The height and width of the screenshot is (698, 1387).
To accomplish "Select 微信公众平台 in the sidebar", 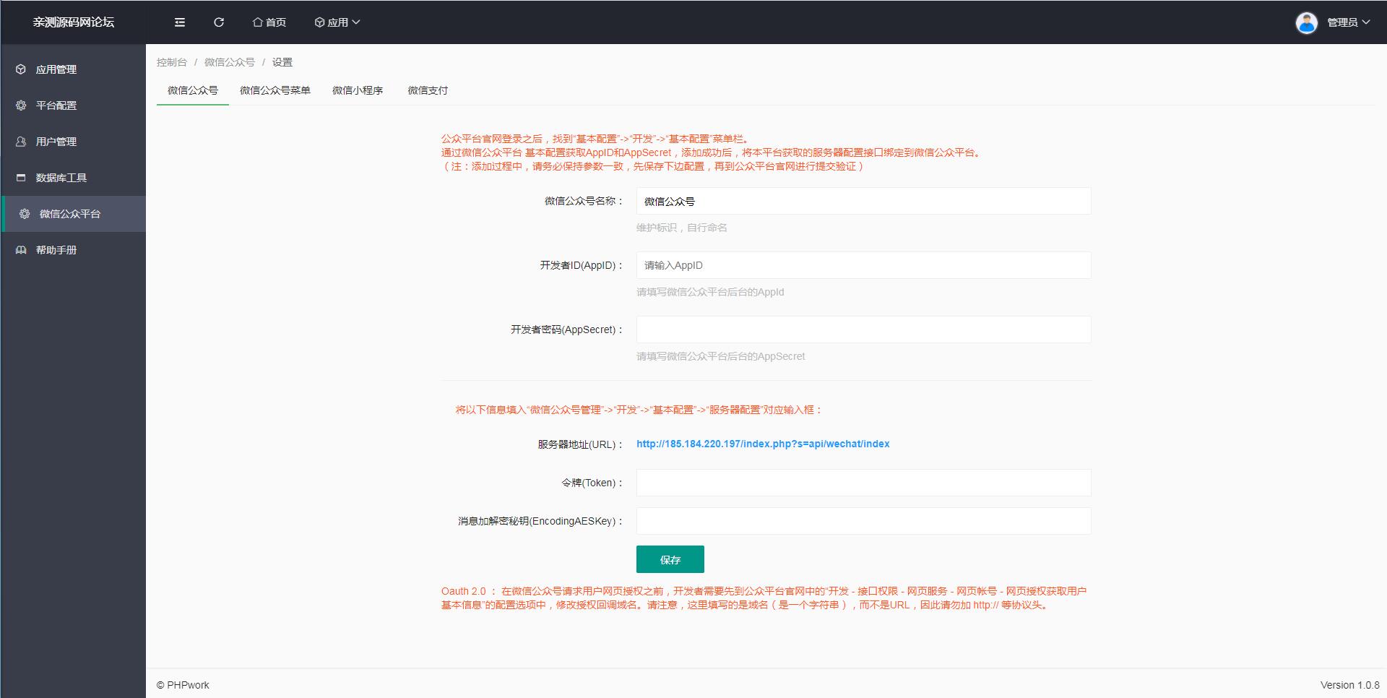I will (x=73, y=214).
